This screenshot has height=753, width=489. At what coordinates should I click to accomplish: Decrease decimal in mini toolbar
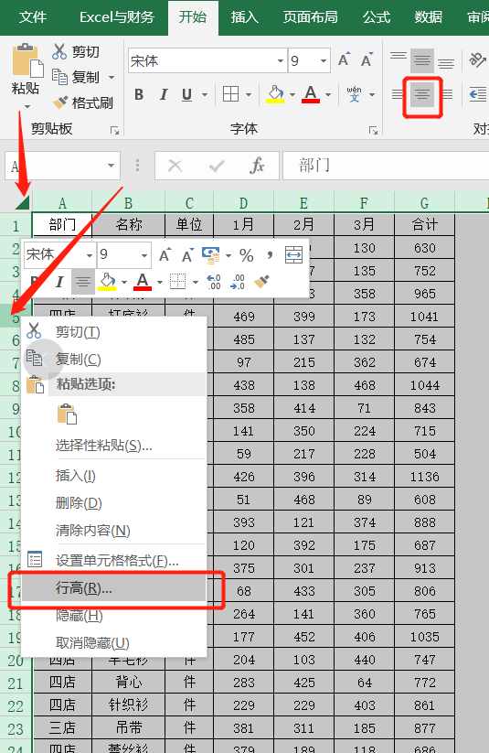(x=238, y=282)
